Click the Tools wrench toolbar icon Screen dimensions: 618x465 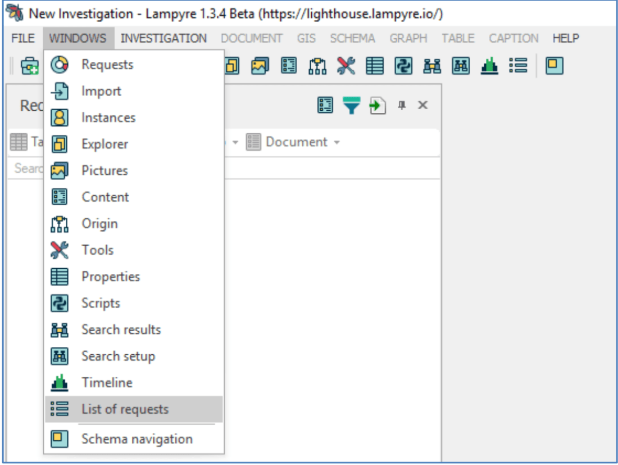346,66
